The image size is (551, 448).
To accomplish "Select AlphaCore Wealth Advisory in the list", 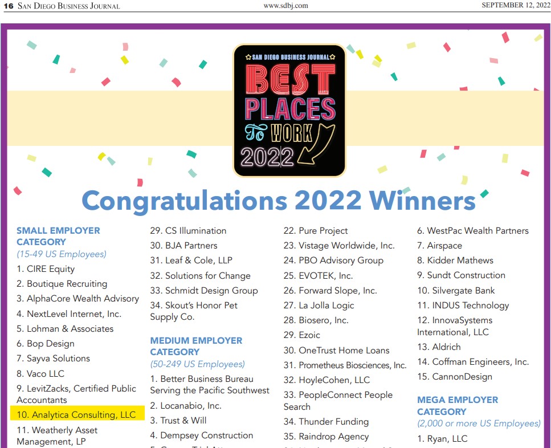I will [x=77, y=299].
